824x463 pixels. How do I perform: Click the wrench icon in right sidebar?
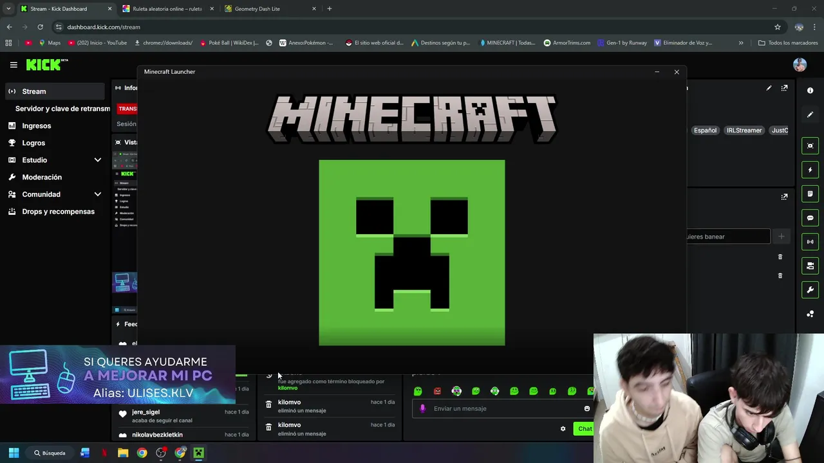coord(810,290)
